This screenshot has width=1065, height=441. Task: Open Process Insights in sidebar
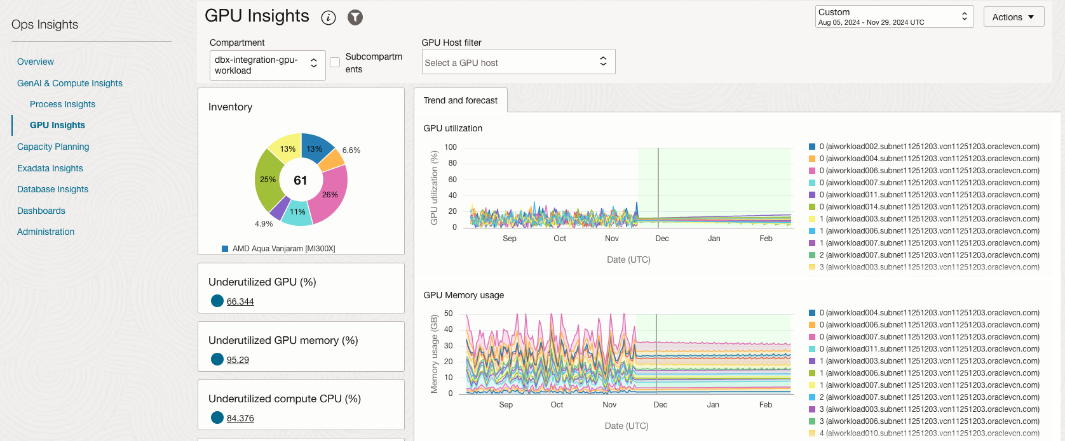click(x=62, y=104)
